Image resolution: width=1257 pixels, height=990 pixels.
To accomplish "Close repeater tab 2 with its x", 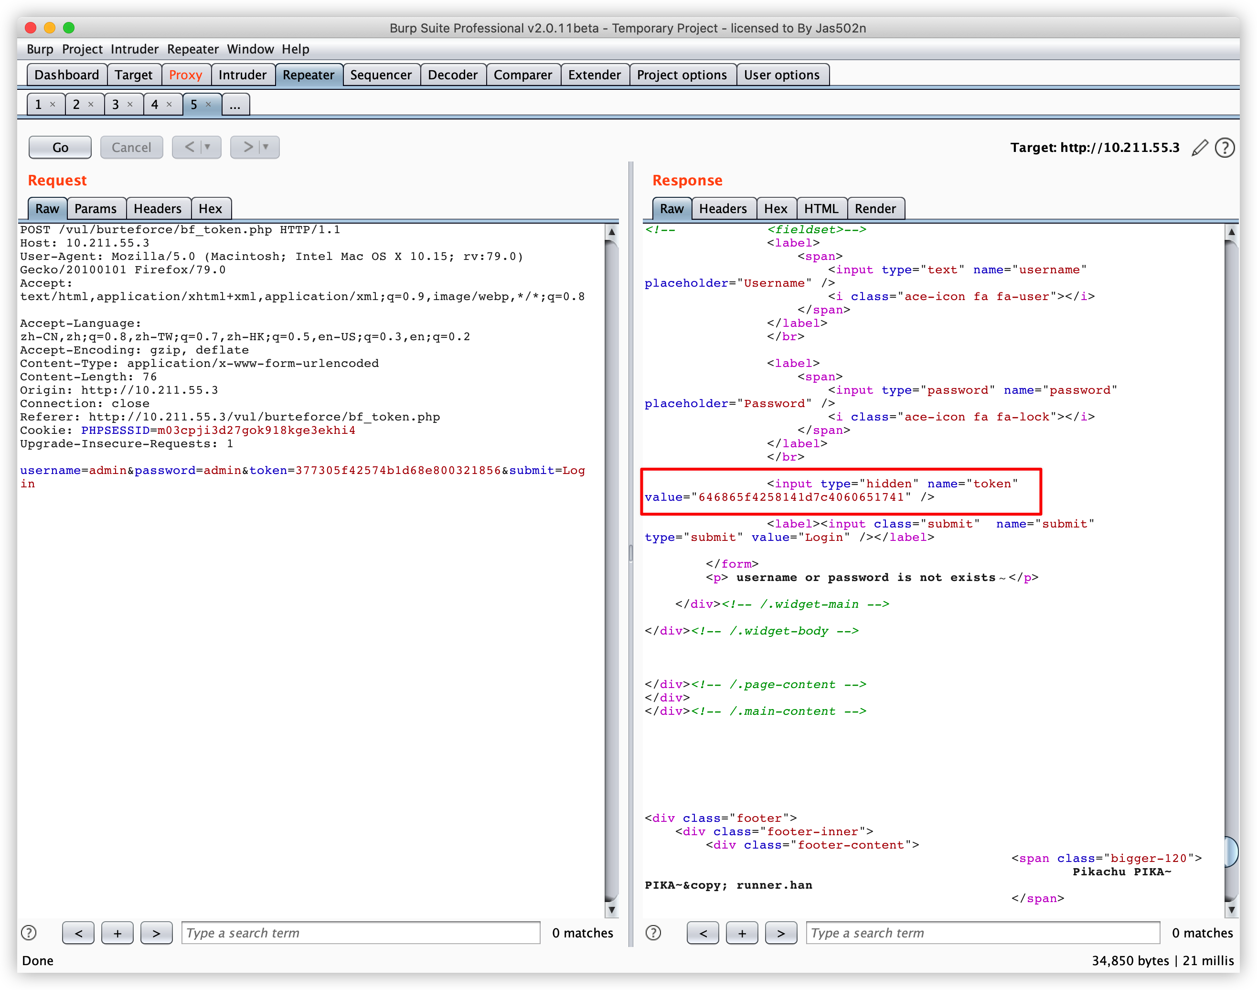I will point(91,104).
